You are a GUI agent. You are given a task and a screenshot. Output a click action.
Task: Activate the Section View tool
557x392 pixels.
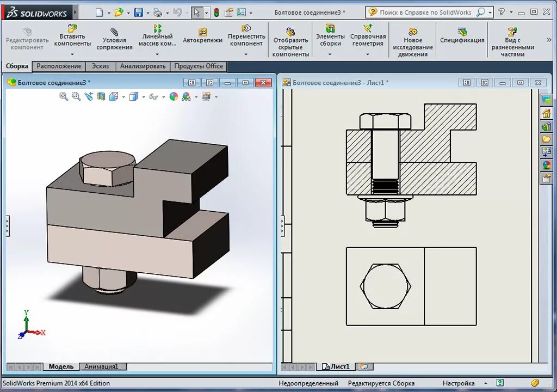tap(101, 96)
